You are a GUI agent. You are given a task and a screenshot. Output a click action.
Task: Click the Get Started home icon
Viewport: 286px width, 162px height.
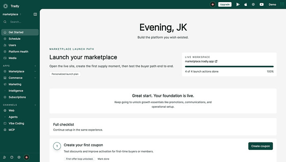pyautogui.click(x=5, y=32)
